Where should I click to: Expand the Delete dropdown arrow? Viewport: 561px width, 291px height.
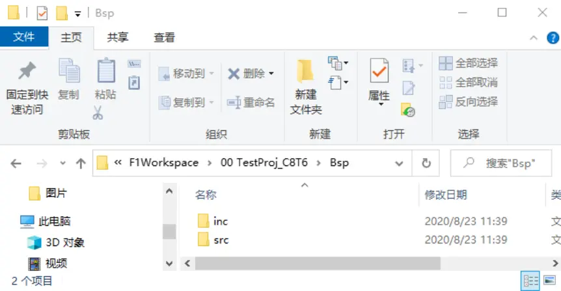[x=271, y=74]
